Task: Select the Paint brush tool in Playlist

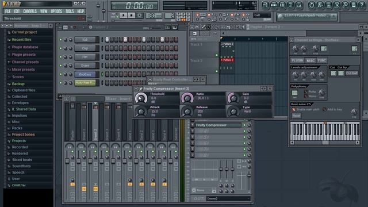Action: pos(208,27)
